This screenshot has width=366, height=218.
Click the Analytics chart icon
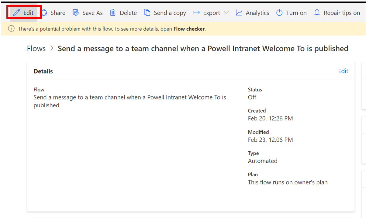click(x=239, y=13)
